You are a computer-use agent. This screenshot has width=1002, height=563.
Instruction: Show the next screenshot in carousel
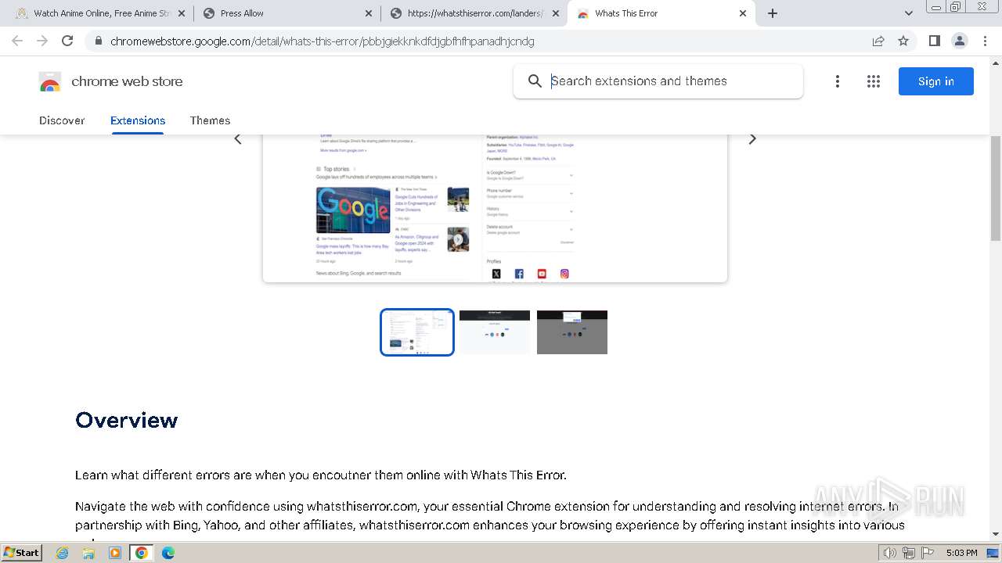coord(752,139)
